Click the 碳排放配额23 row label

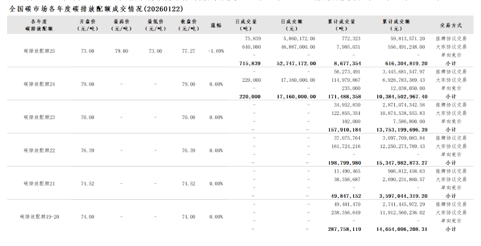pos(39,117)
